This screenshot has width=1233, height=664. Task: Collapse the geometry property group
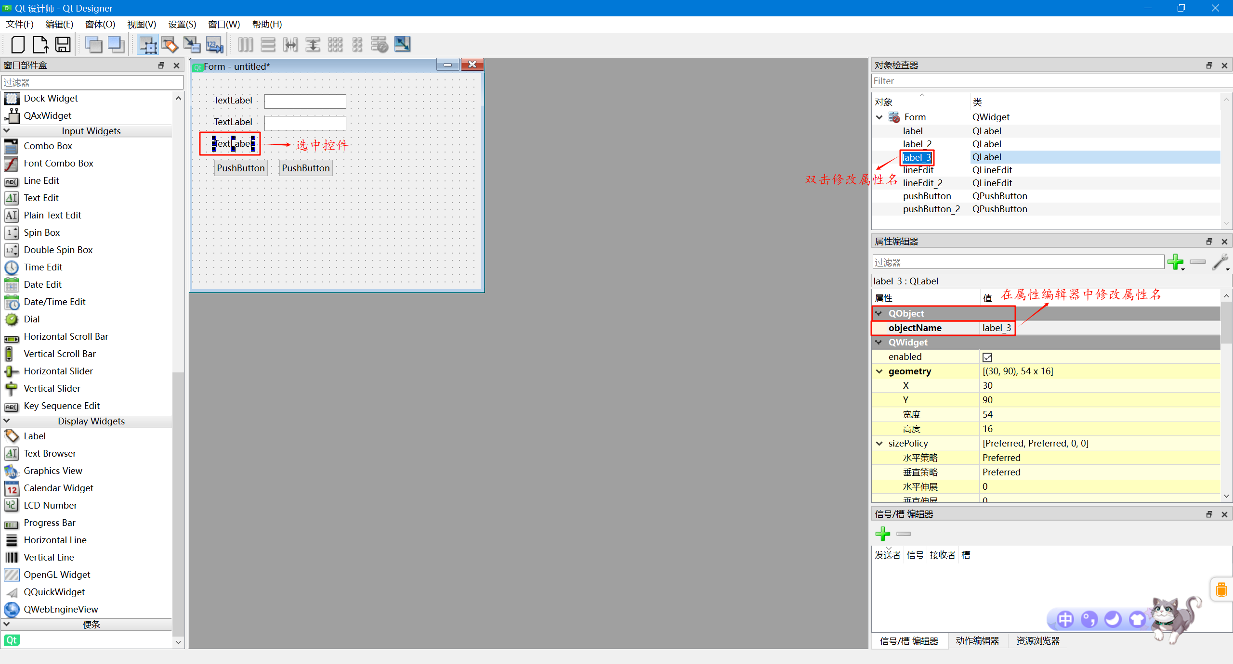click(x=879, y=371)
